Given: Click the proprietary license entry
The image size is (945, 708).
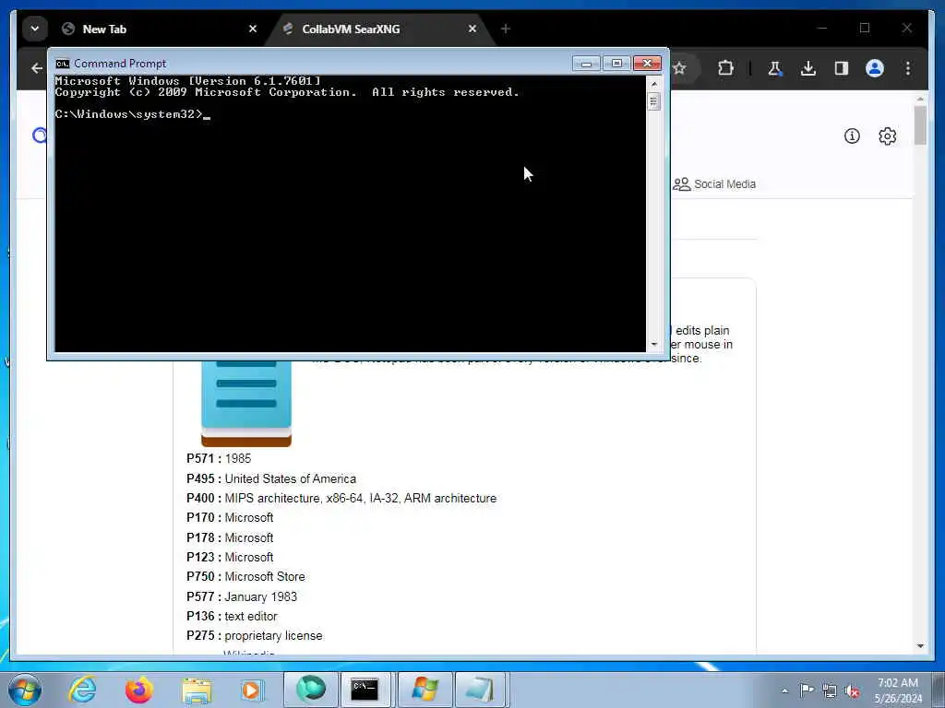Looking at the screenshot, I should point(273,636).
